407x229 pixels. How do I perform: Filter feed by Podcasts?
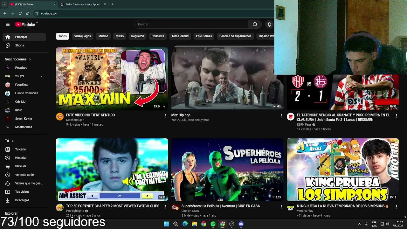(158, 36)
